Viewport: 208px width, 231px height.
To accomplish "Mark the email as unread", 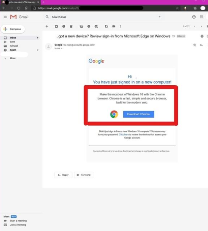I will (81, 26).
